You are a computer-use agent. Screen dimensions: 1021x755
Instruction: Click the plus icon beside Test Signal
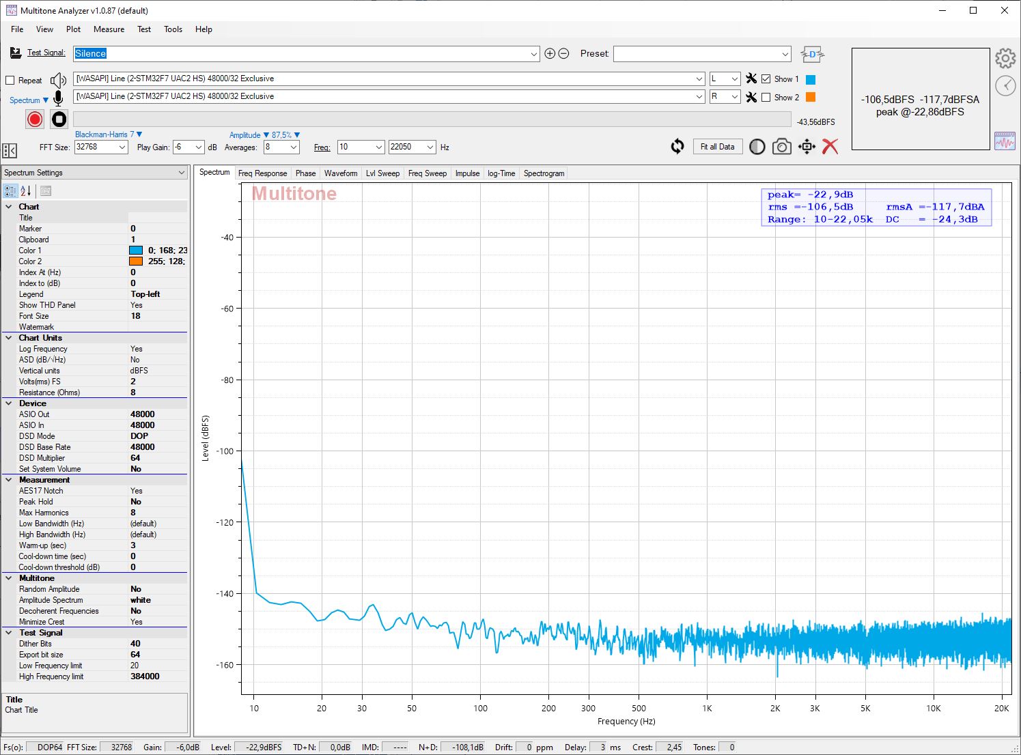(550, 53)
